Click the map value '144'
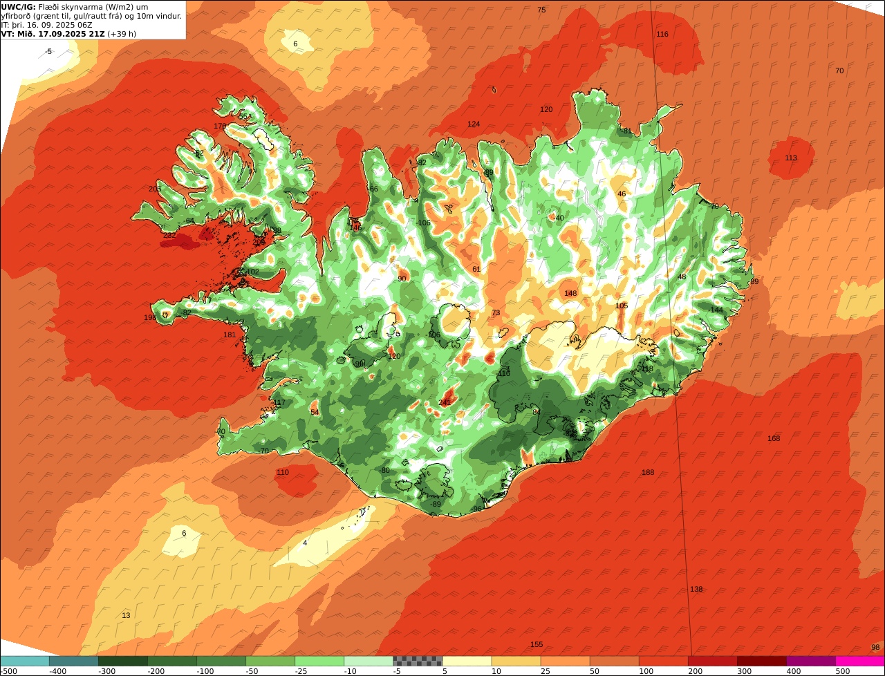The image size is (885, 676). click(716, 310)
